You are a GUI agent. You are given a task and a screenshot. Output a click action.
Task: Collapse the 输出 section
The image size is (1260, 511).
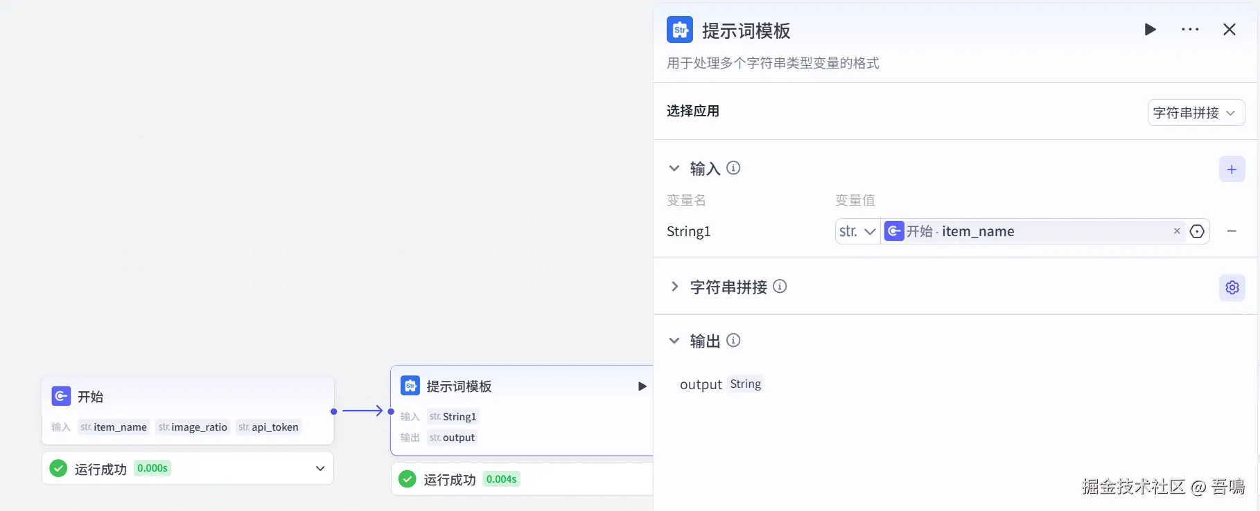[674, 341]
